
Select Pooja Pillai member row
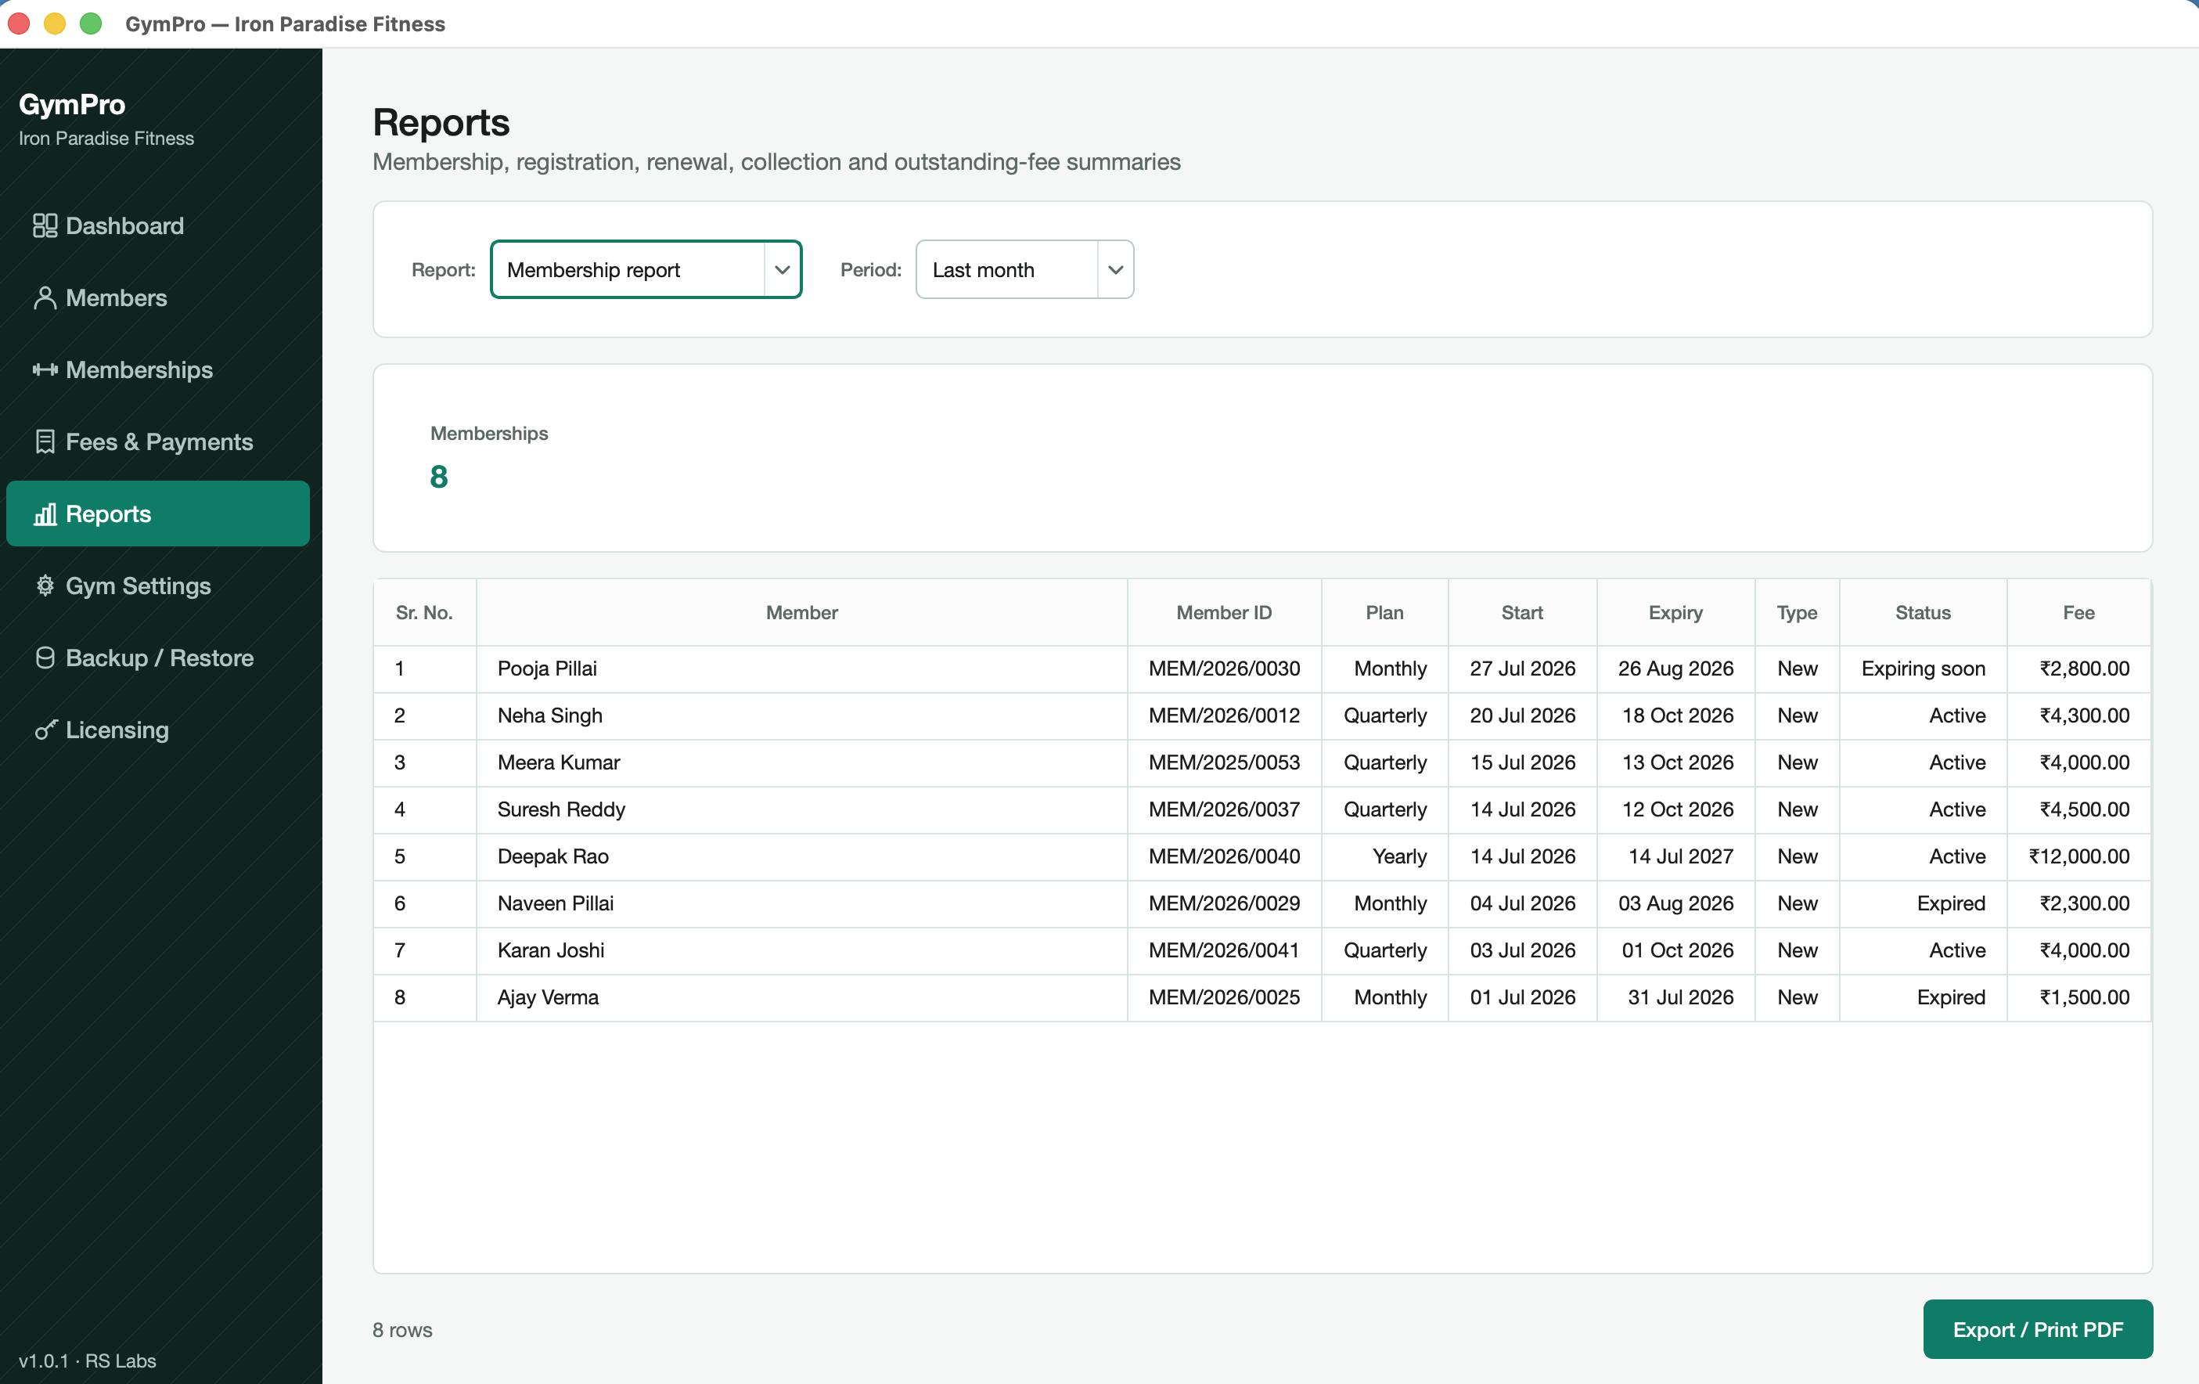tap(1262, 669)
